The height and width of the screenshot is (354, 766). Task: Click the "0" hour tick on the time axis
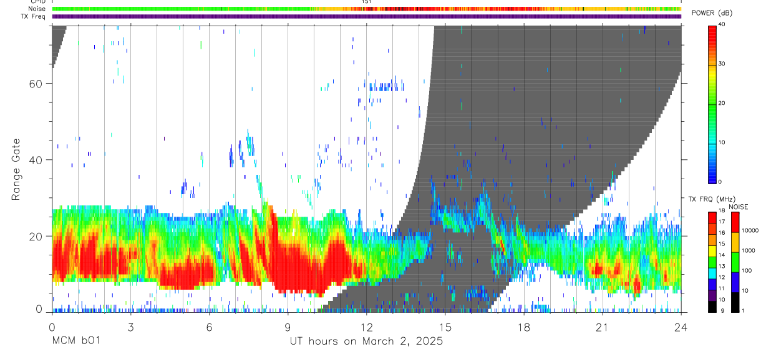[x=52, y=327]
